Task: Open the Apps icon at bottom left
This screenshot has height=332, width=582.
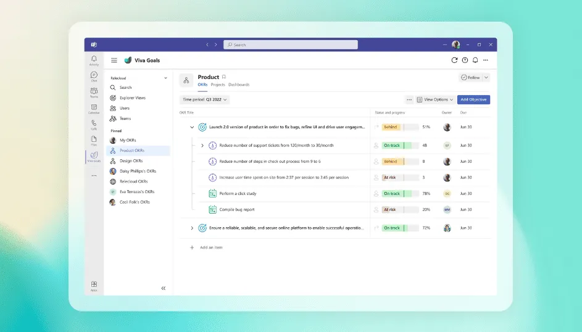Action: tap(94, 285)
